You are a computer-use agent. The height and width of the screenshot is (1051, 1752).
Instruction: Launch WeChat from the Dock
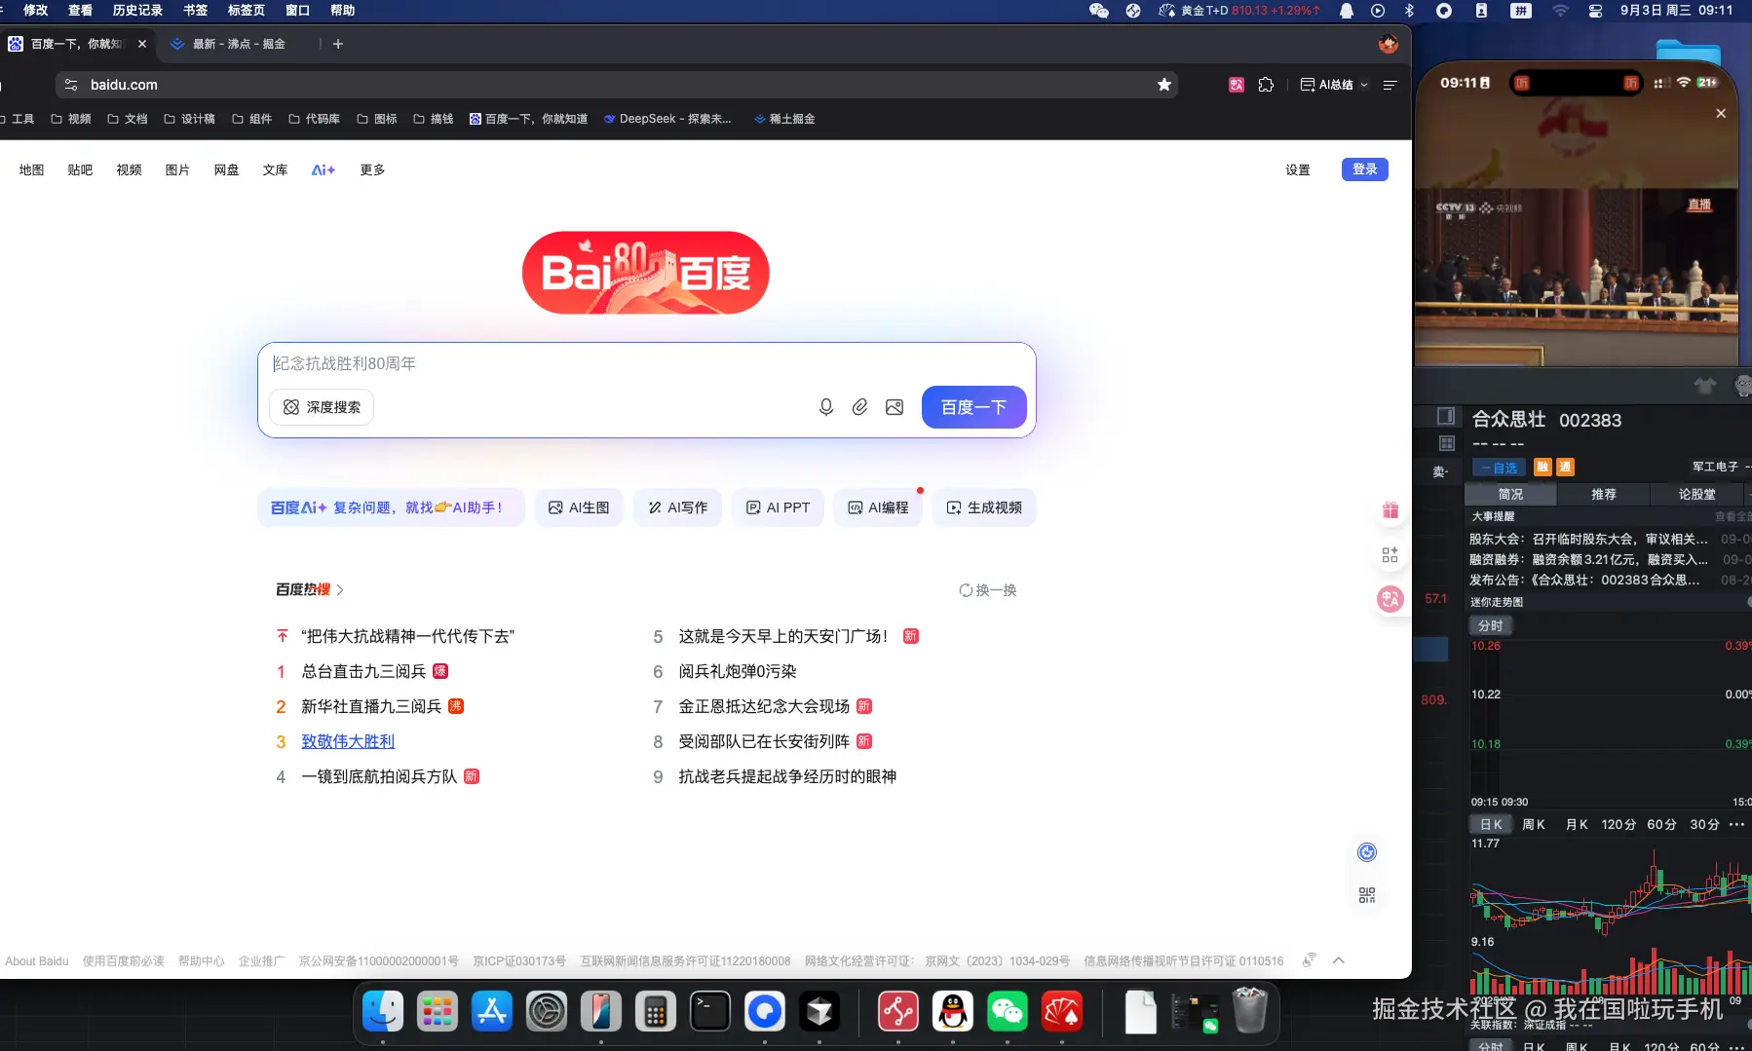click(x=1007, y=1013)
